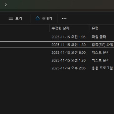
Task: Click the column divider before 유형 header
Action: pos(90,28)
